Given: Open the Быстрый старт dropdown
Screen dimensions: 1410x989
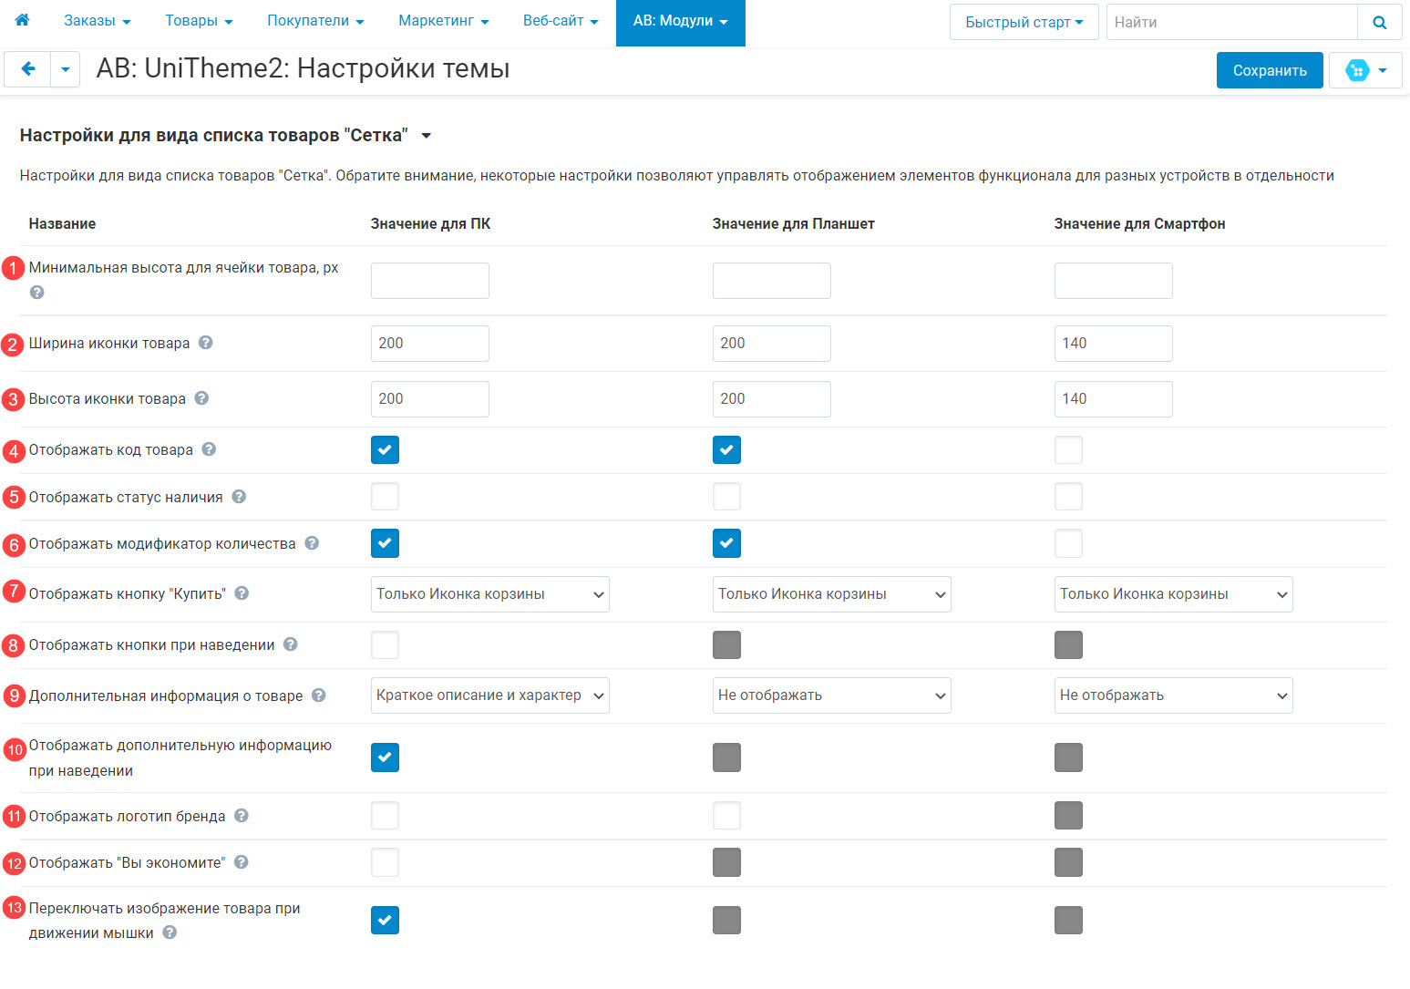Looking at the screenshot, I should point(1024,22).
